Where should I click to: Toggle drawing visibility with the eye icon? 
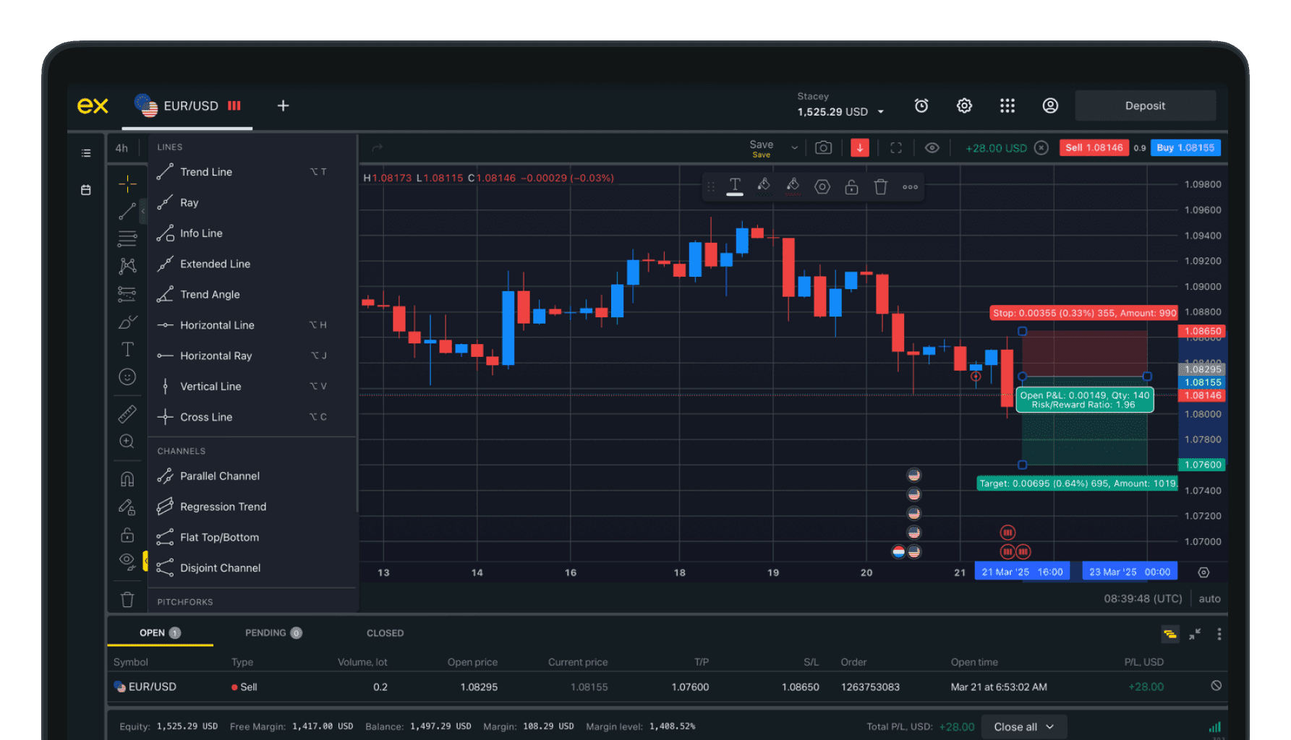[932, 147]
